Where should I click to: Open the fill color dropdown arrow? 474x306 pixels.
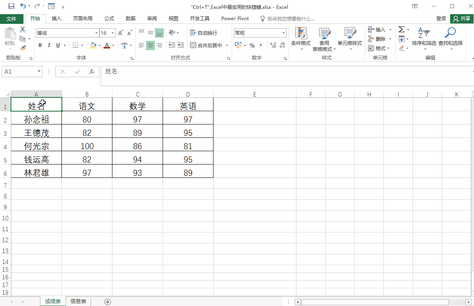coord(99,46)
